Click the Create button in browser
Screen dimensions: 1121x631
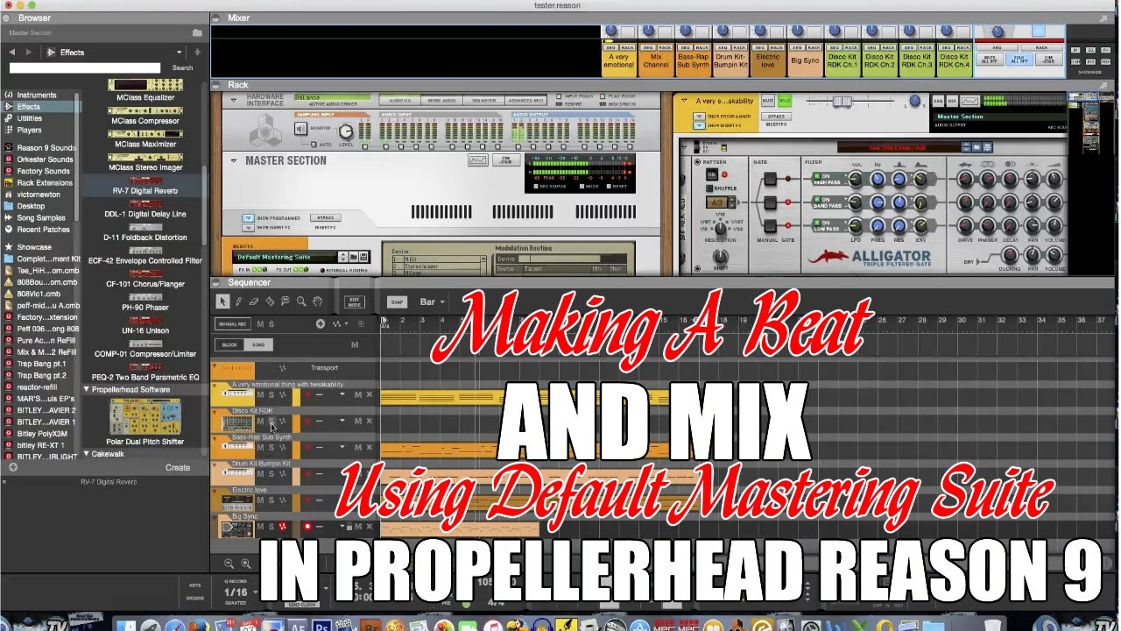click(x=178, y=467)
